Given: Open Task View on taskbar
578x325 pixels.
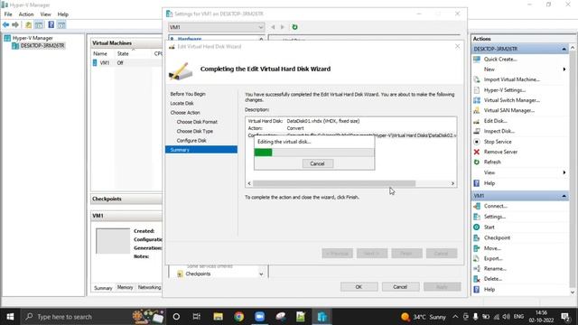Looking at the screenshot, I should (197, 317).
